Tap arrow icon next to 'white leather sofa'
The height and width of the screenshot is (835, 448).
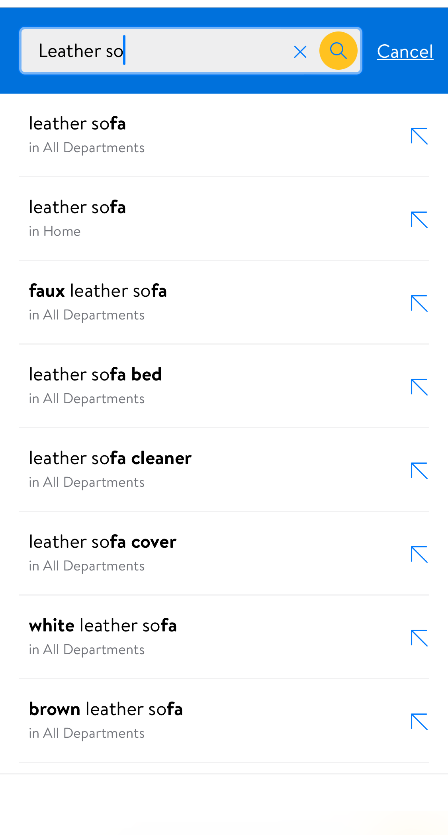(x=419, y=638)
